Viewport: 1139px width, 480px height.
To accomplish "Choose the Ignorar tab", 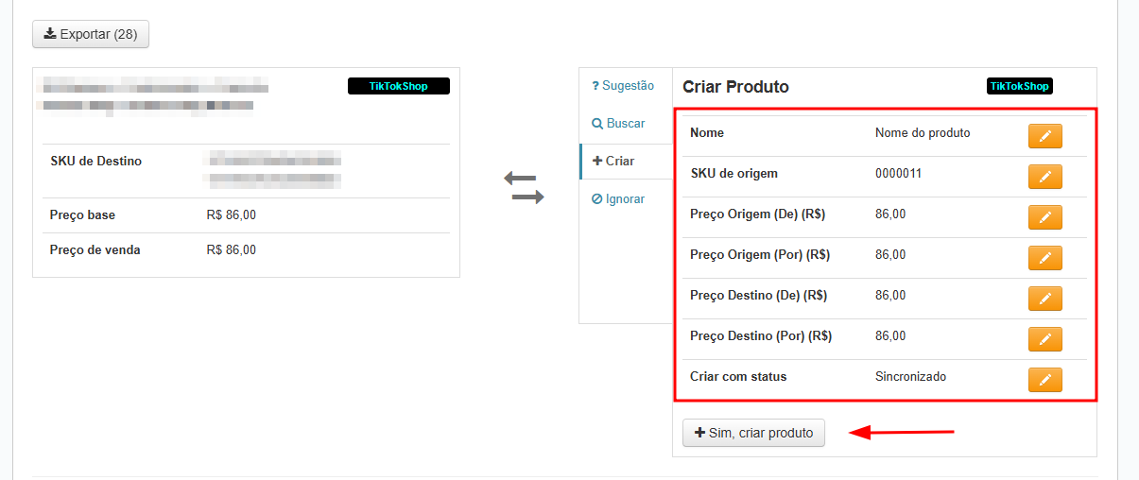I will pyautogui.click(x=619, y=198).
